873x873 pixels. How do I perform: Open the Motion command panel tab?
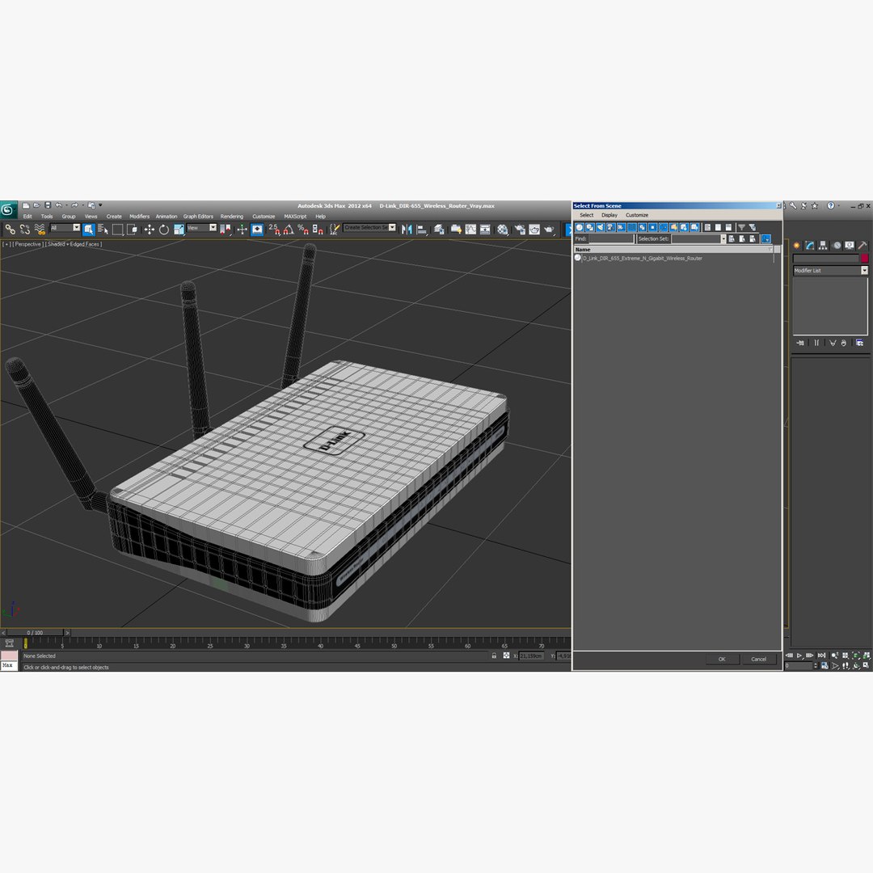point(837,246)
